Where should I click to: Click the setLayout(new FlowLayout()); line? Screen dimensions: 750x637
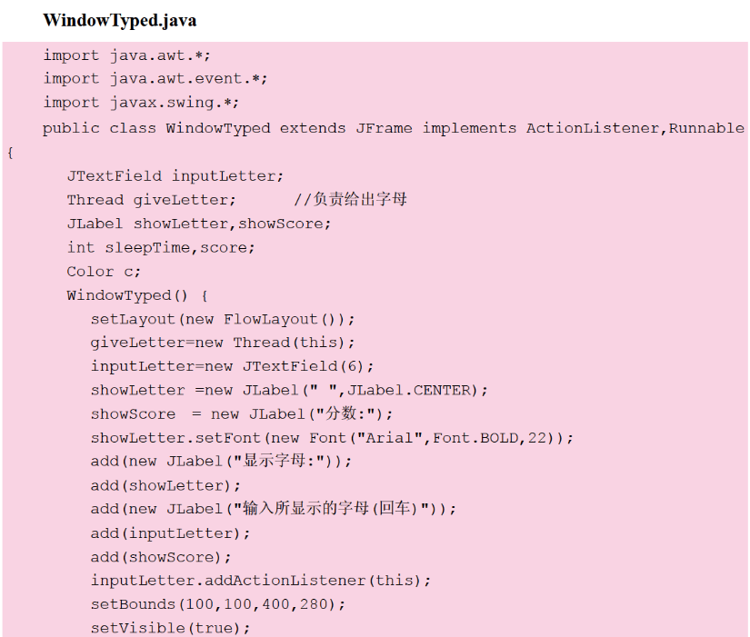point(223,319)
